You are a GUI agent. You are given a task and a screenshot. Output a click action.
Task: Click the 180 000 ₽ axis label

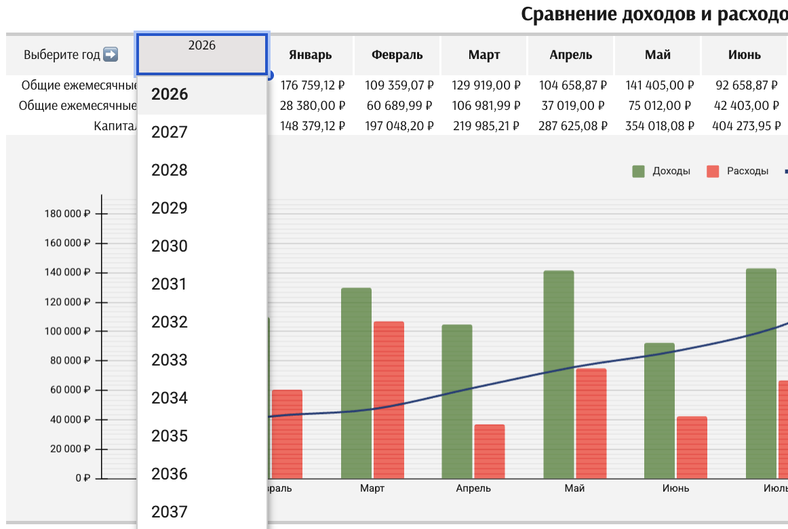click(67, 214)
